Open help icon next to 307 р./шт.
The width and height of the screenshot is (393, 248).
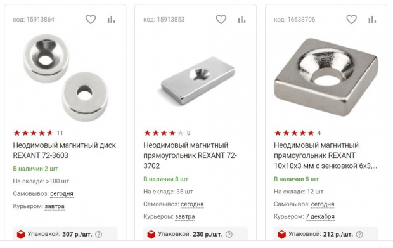point(99,234)
